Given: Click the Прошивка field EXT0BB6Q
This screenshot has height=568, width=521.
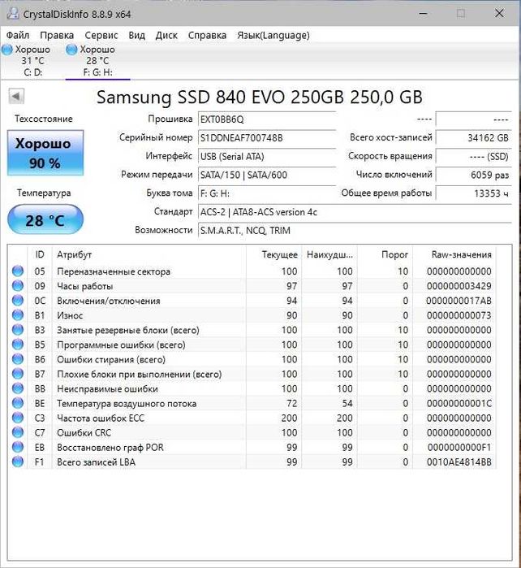Looking at the screenshot, I should click(267, 119).
